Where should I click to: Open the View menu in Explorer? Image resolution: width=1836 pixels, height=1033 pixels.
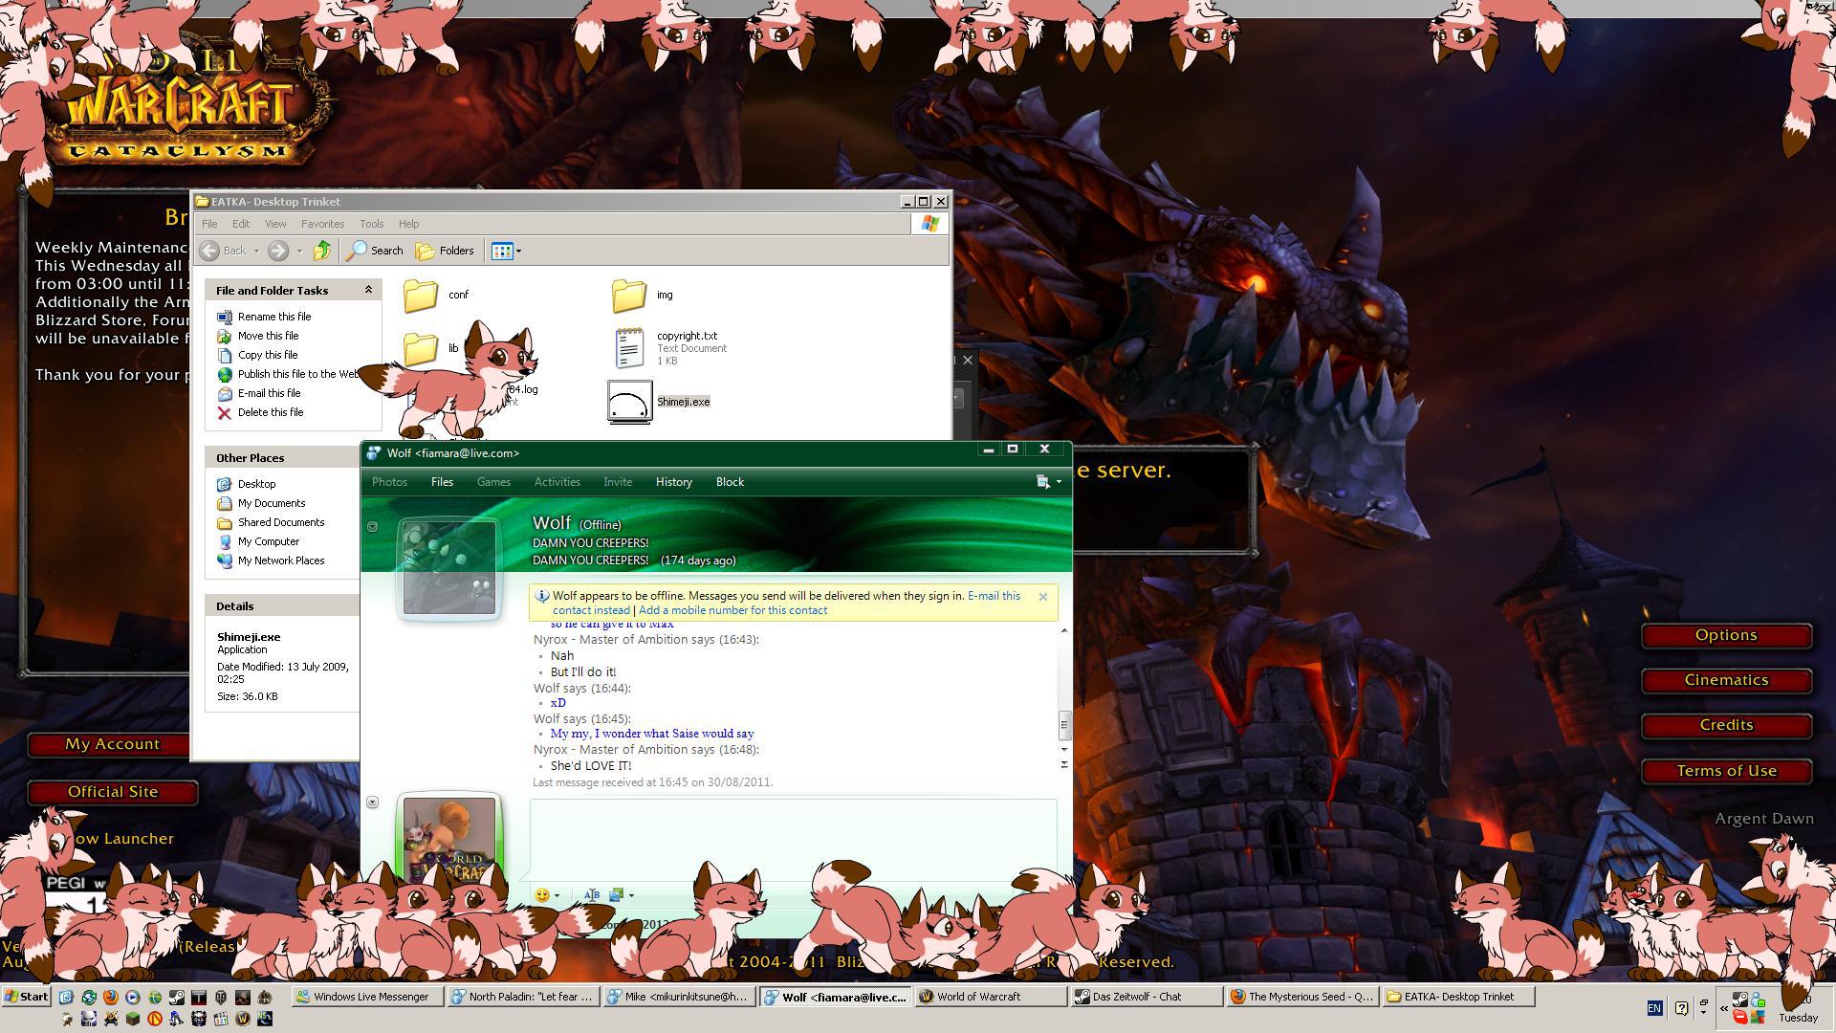[275, 224]
